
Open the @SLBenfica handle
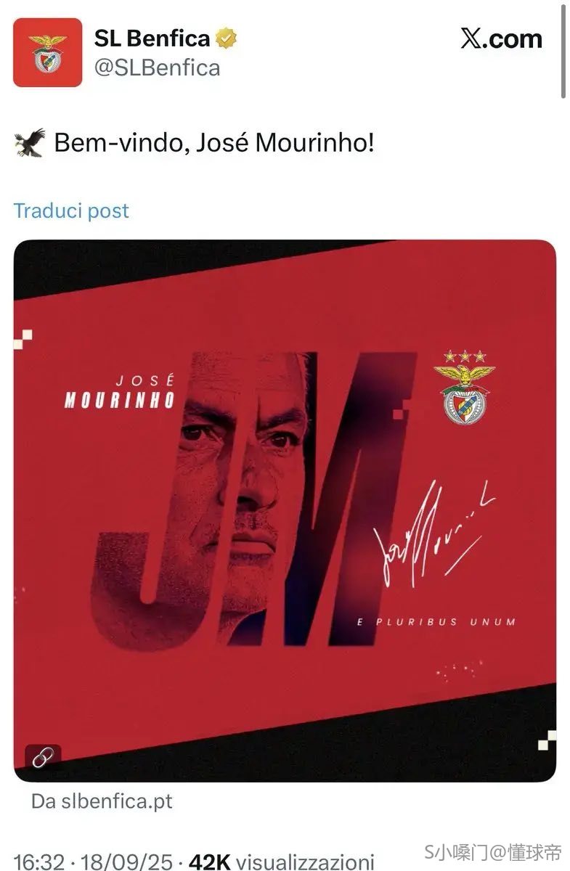tap(157, 68)
